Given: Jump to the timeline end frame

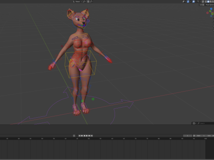Looking at the screenshot, I should 92,136.
